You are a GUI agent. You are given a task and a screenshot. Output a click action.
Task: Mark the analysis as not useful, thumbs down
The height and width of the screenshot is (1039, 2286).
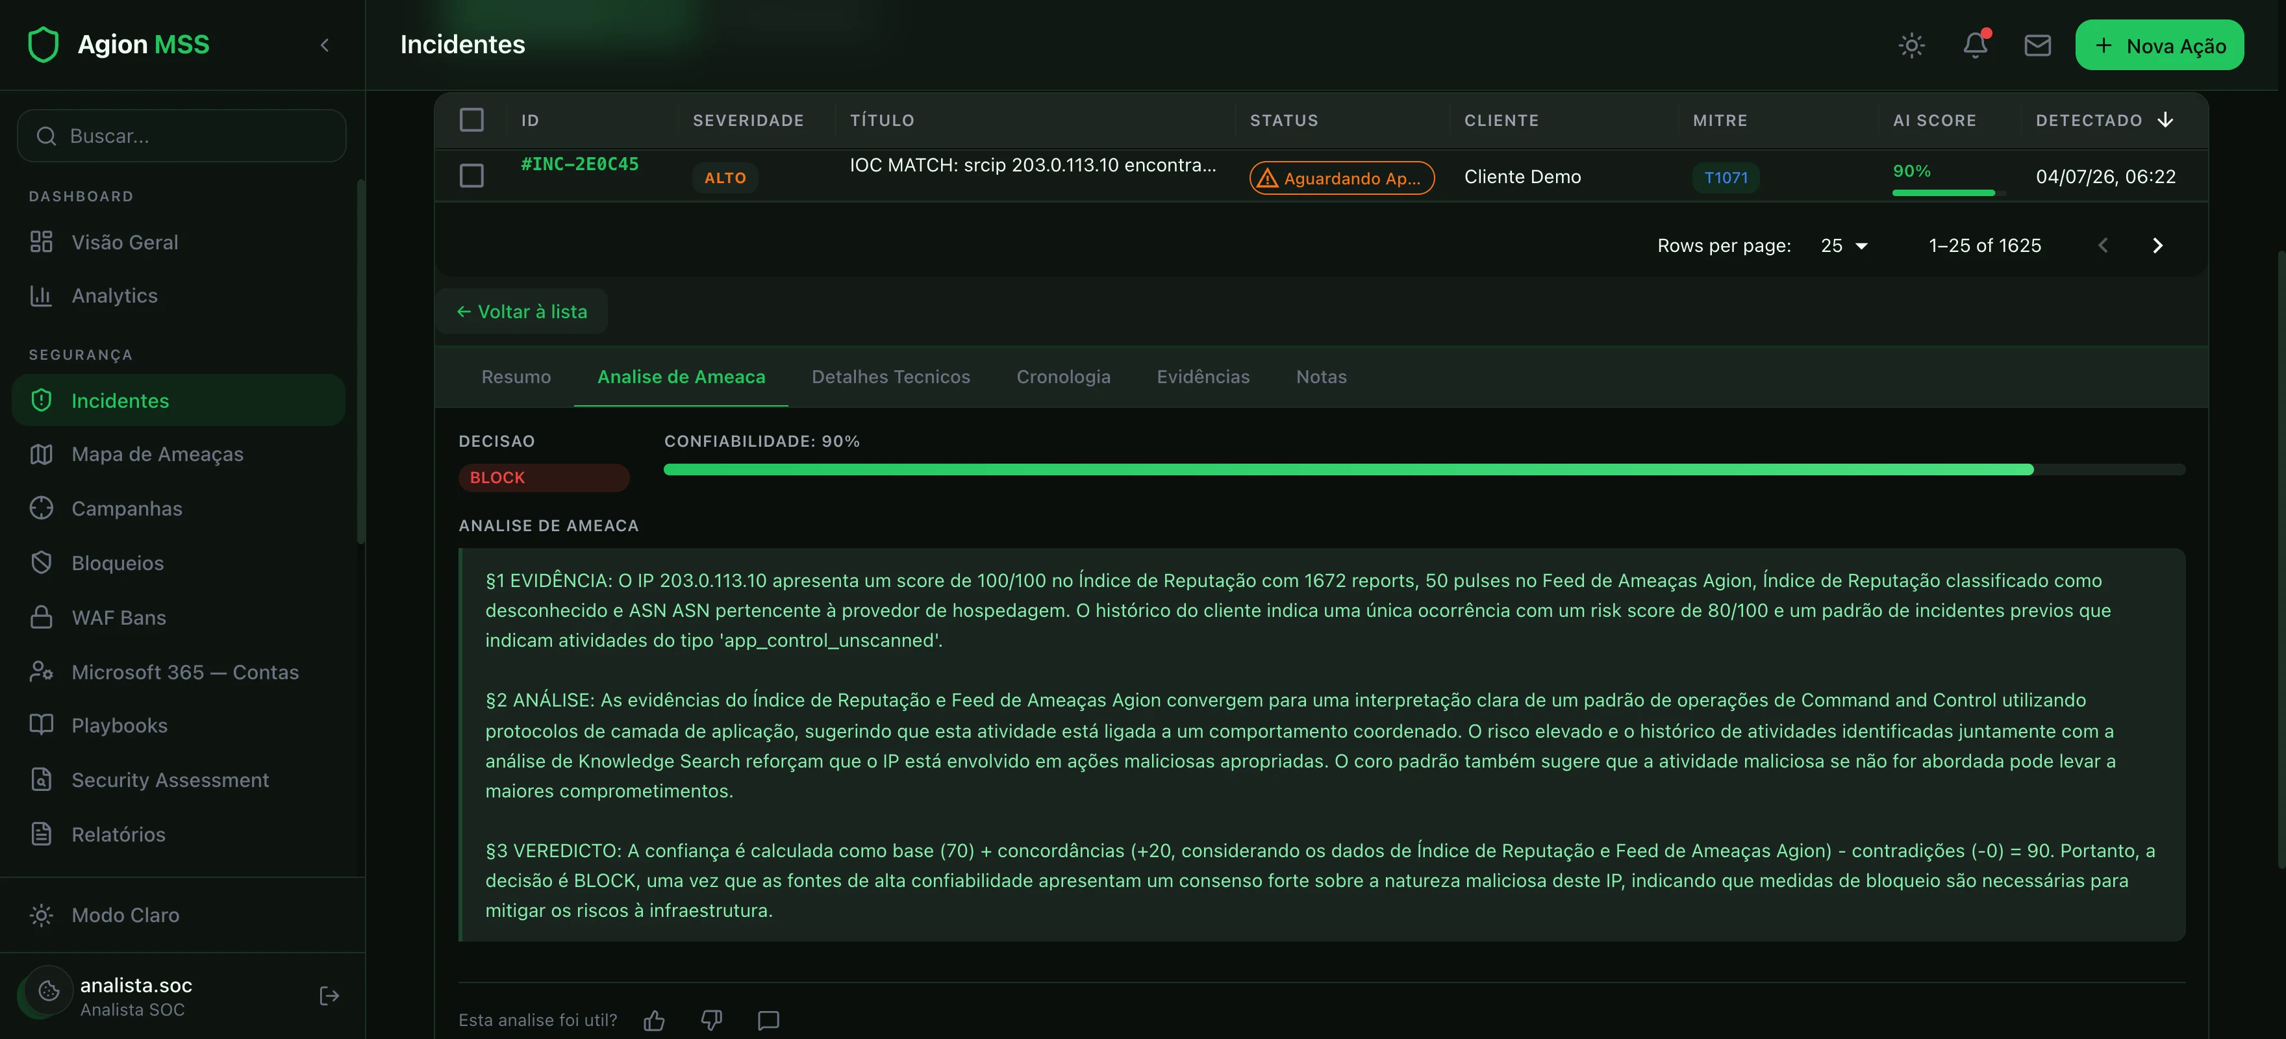point(712,1020)
